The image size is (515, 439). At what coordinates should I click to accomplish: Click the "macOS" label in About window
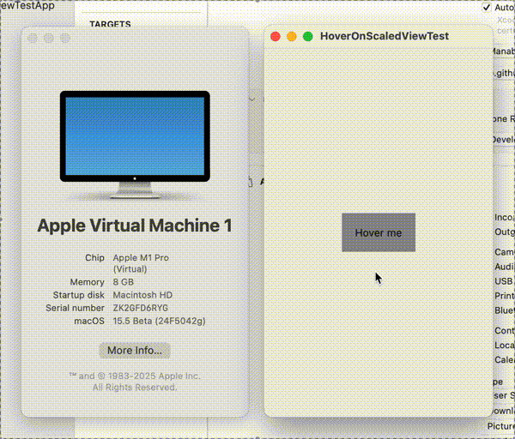pyautogui.click(x=89, y=321)
